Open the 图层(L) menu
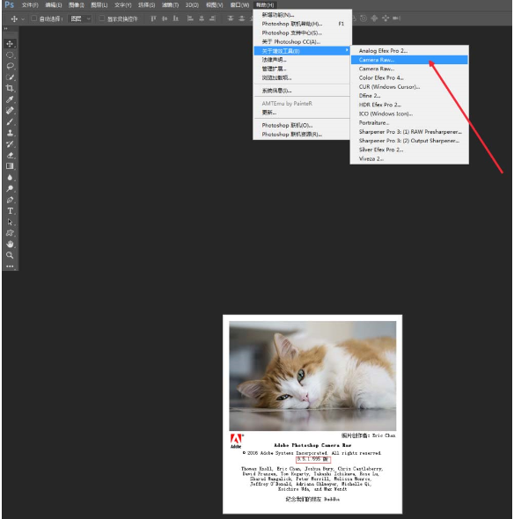 (x=99, y=5)
